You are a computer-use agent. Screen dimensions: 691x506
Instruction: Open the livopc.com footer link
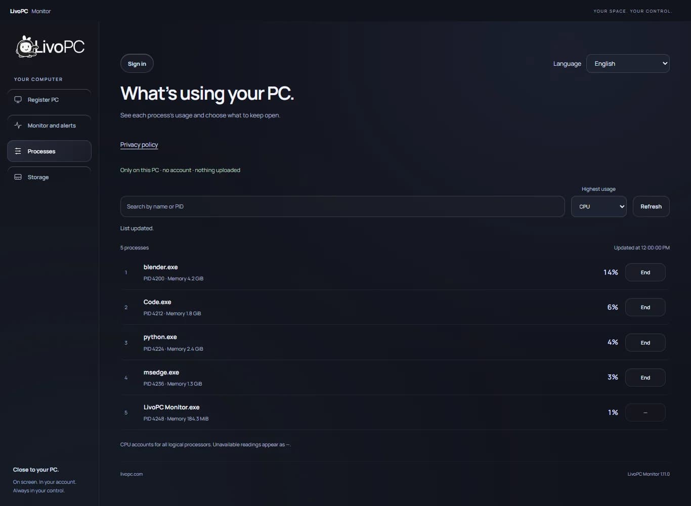[132, 474]
